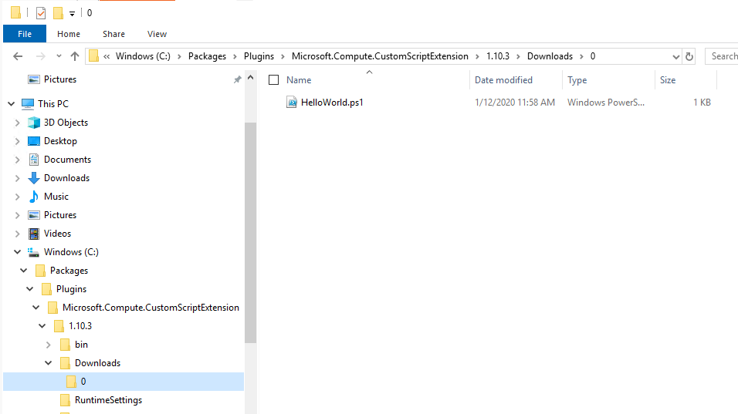Click the Pictures icon under This PC
Image resolution: width=738 pixels, height=414 pixels.
click(34, 215)
